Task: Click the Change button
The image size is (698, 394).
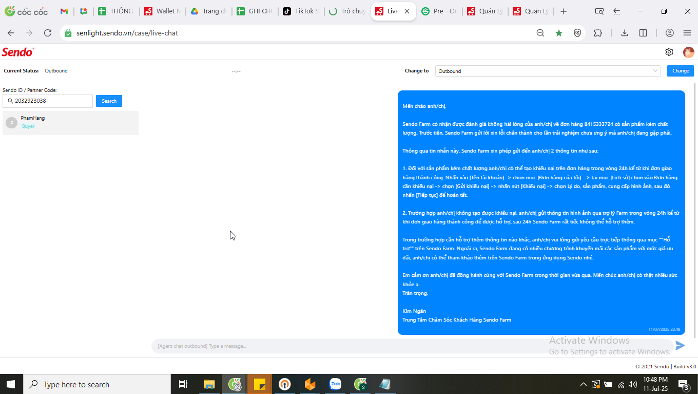Action: click(681, 71)
